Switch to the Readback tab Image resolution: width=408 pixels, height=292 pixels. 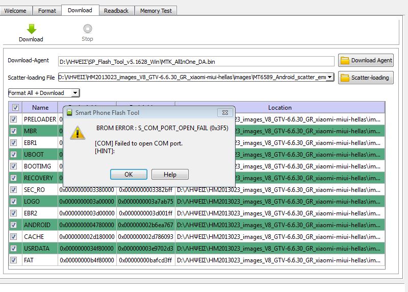[x=116, y=10]
